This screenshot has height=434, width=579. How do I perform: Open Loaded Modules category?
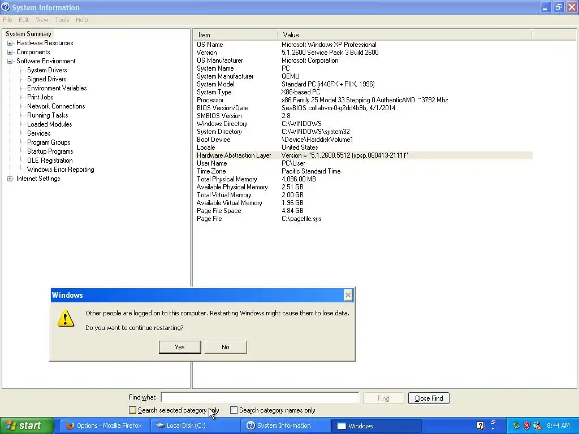click(50, 124)
